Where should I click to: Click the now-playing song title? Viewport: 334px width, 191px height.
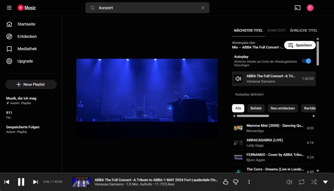pyautogui.click(x=156, y=180)
